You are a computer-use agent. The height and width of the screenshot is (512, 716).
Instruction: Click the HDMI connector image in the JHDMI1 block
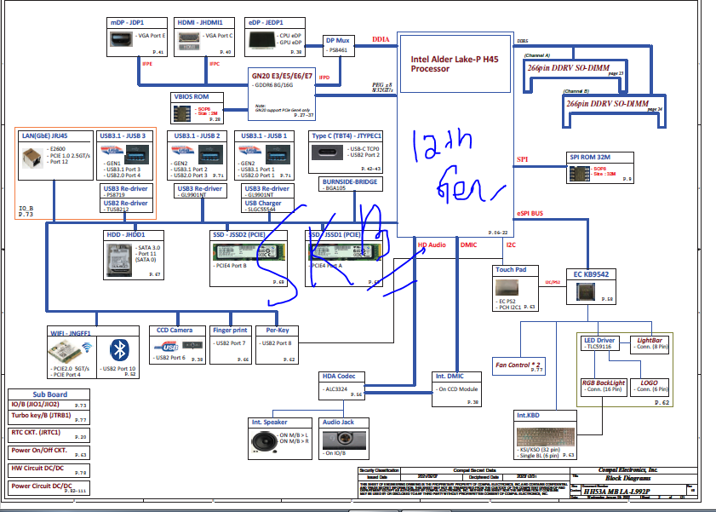[x=189, y=40]
